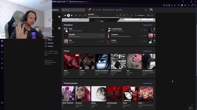Screen dimensions: 197x110
Task: Open the profile avatar menu
Action: tap(151, 10)
